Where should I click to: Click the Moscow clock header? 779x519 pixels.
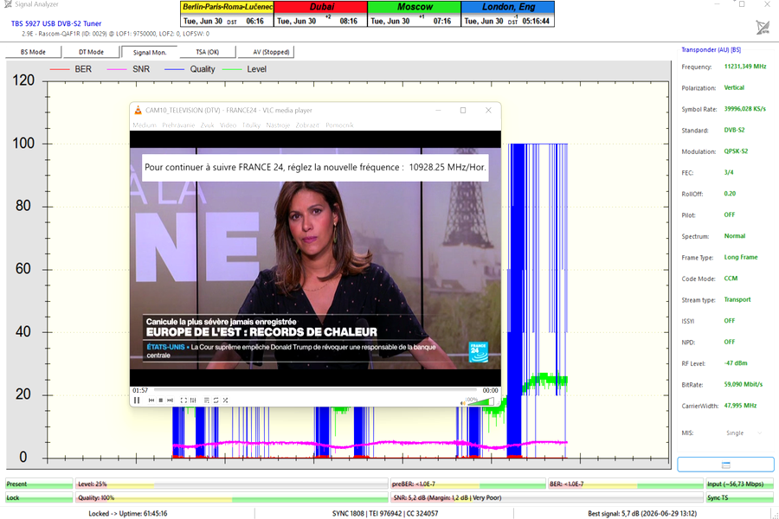[x=415, y=7]
